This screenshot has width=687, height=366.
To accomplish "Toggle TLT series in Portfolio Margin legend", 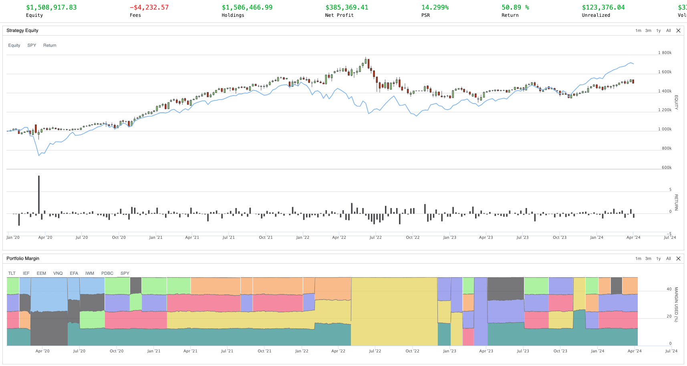I will [12, 274].
